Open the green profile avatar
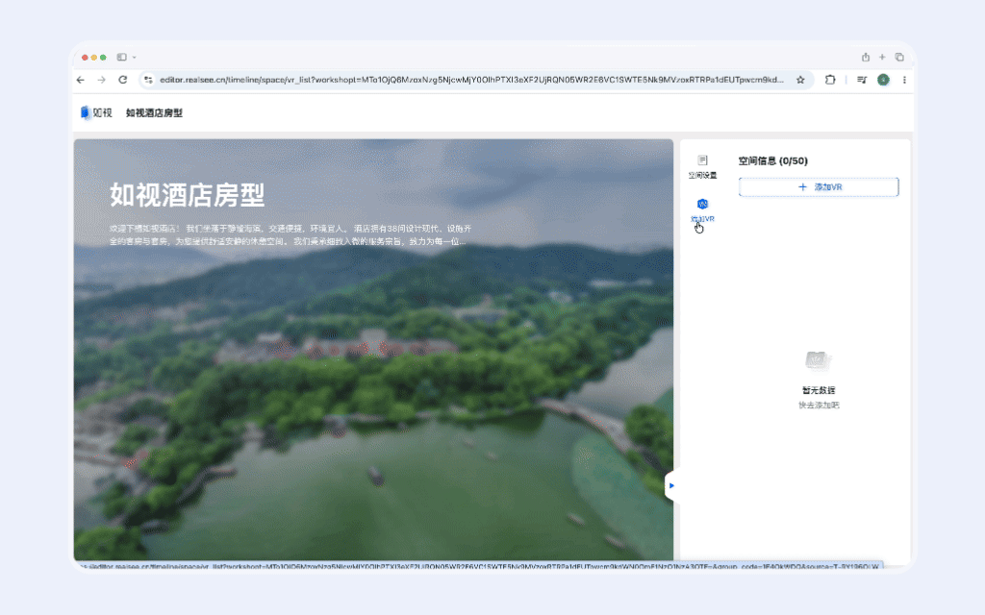Screen dimensions: 985x615 [x=883, y=80]
